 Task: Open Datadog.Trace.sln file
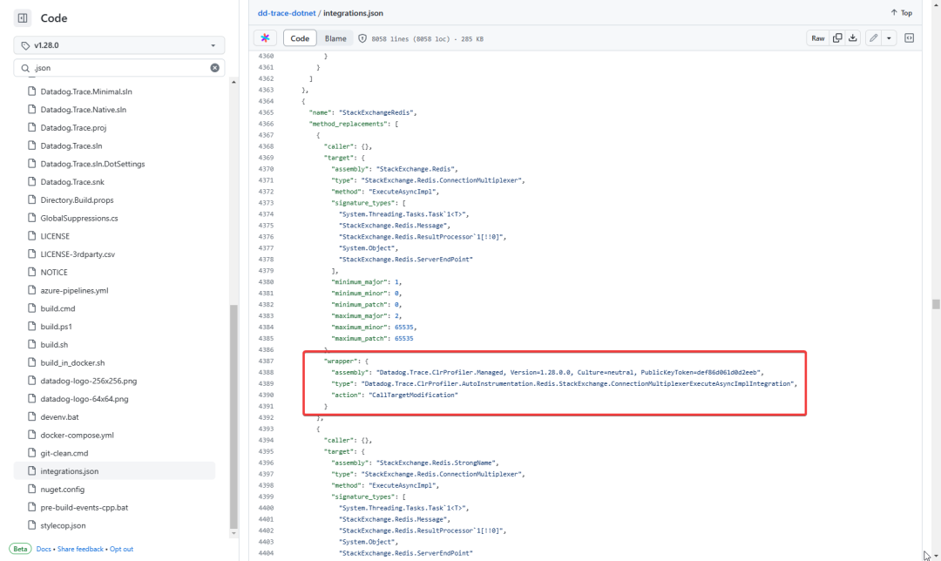coord(71,145)
